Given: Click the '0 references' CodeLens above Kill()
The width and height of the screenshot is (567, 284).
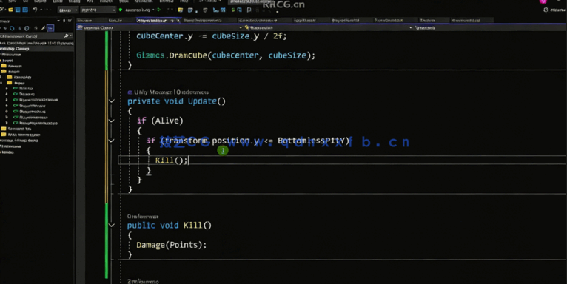Looking at the screenshot, I should pyautogui.click(x=143, y=217).
